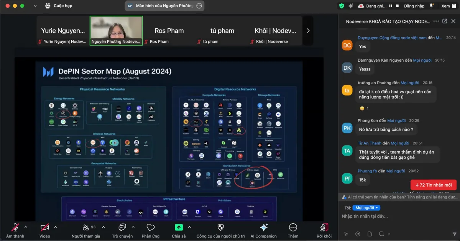Screen dimensions: 460x241
Task: Click the 'Yesss' chat message
Action: [365, 69]
